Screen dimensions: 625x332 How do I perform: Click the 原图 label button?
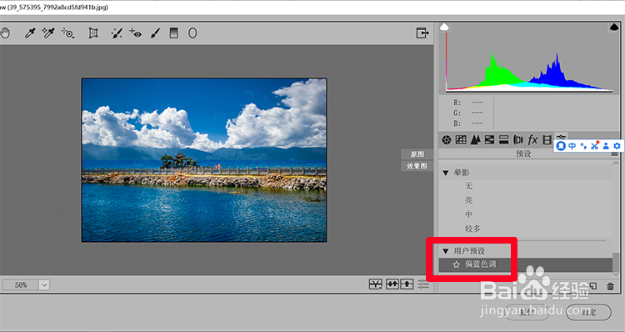(x=417, y=154)
